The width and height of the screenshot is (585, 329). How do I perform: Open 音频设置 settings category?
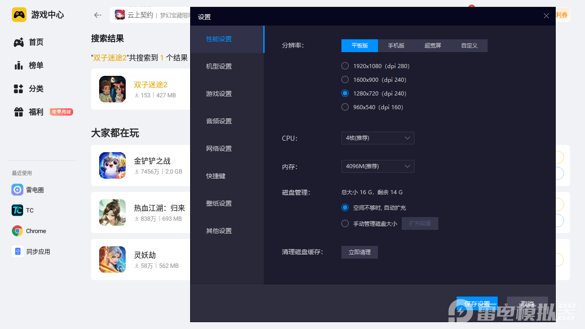pyautogui.click(x=227, y=121)
